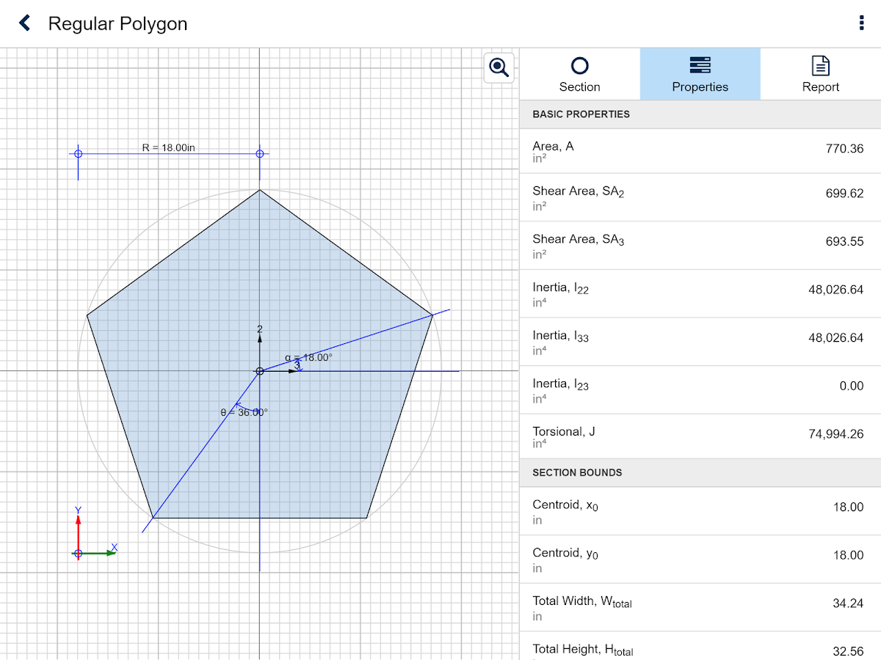
Task: Select the Total Width row
Action: click(700, 607)
